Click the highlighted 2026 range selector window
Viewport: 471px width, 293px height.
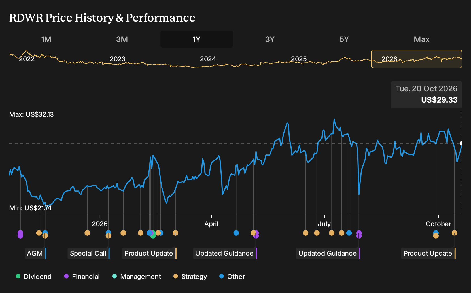click(416, 59)
